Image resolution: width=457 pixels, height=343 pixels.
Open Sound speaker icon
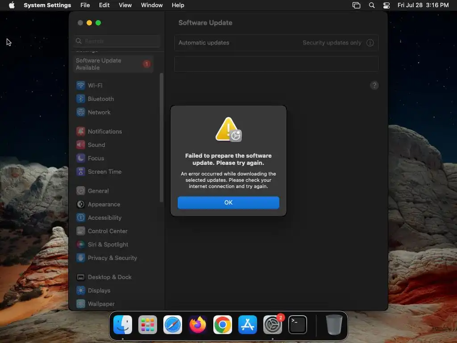click(x=81, y=145)
